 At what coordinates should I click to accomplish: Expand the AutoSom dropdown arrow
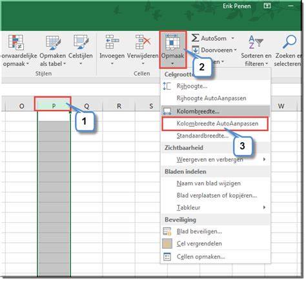[x=232, y=38]
